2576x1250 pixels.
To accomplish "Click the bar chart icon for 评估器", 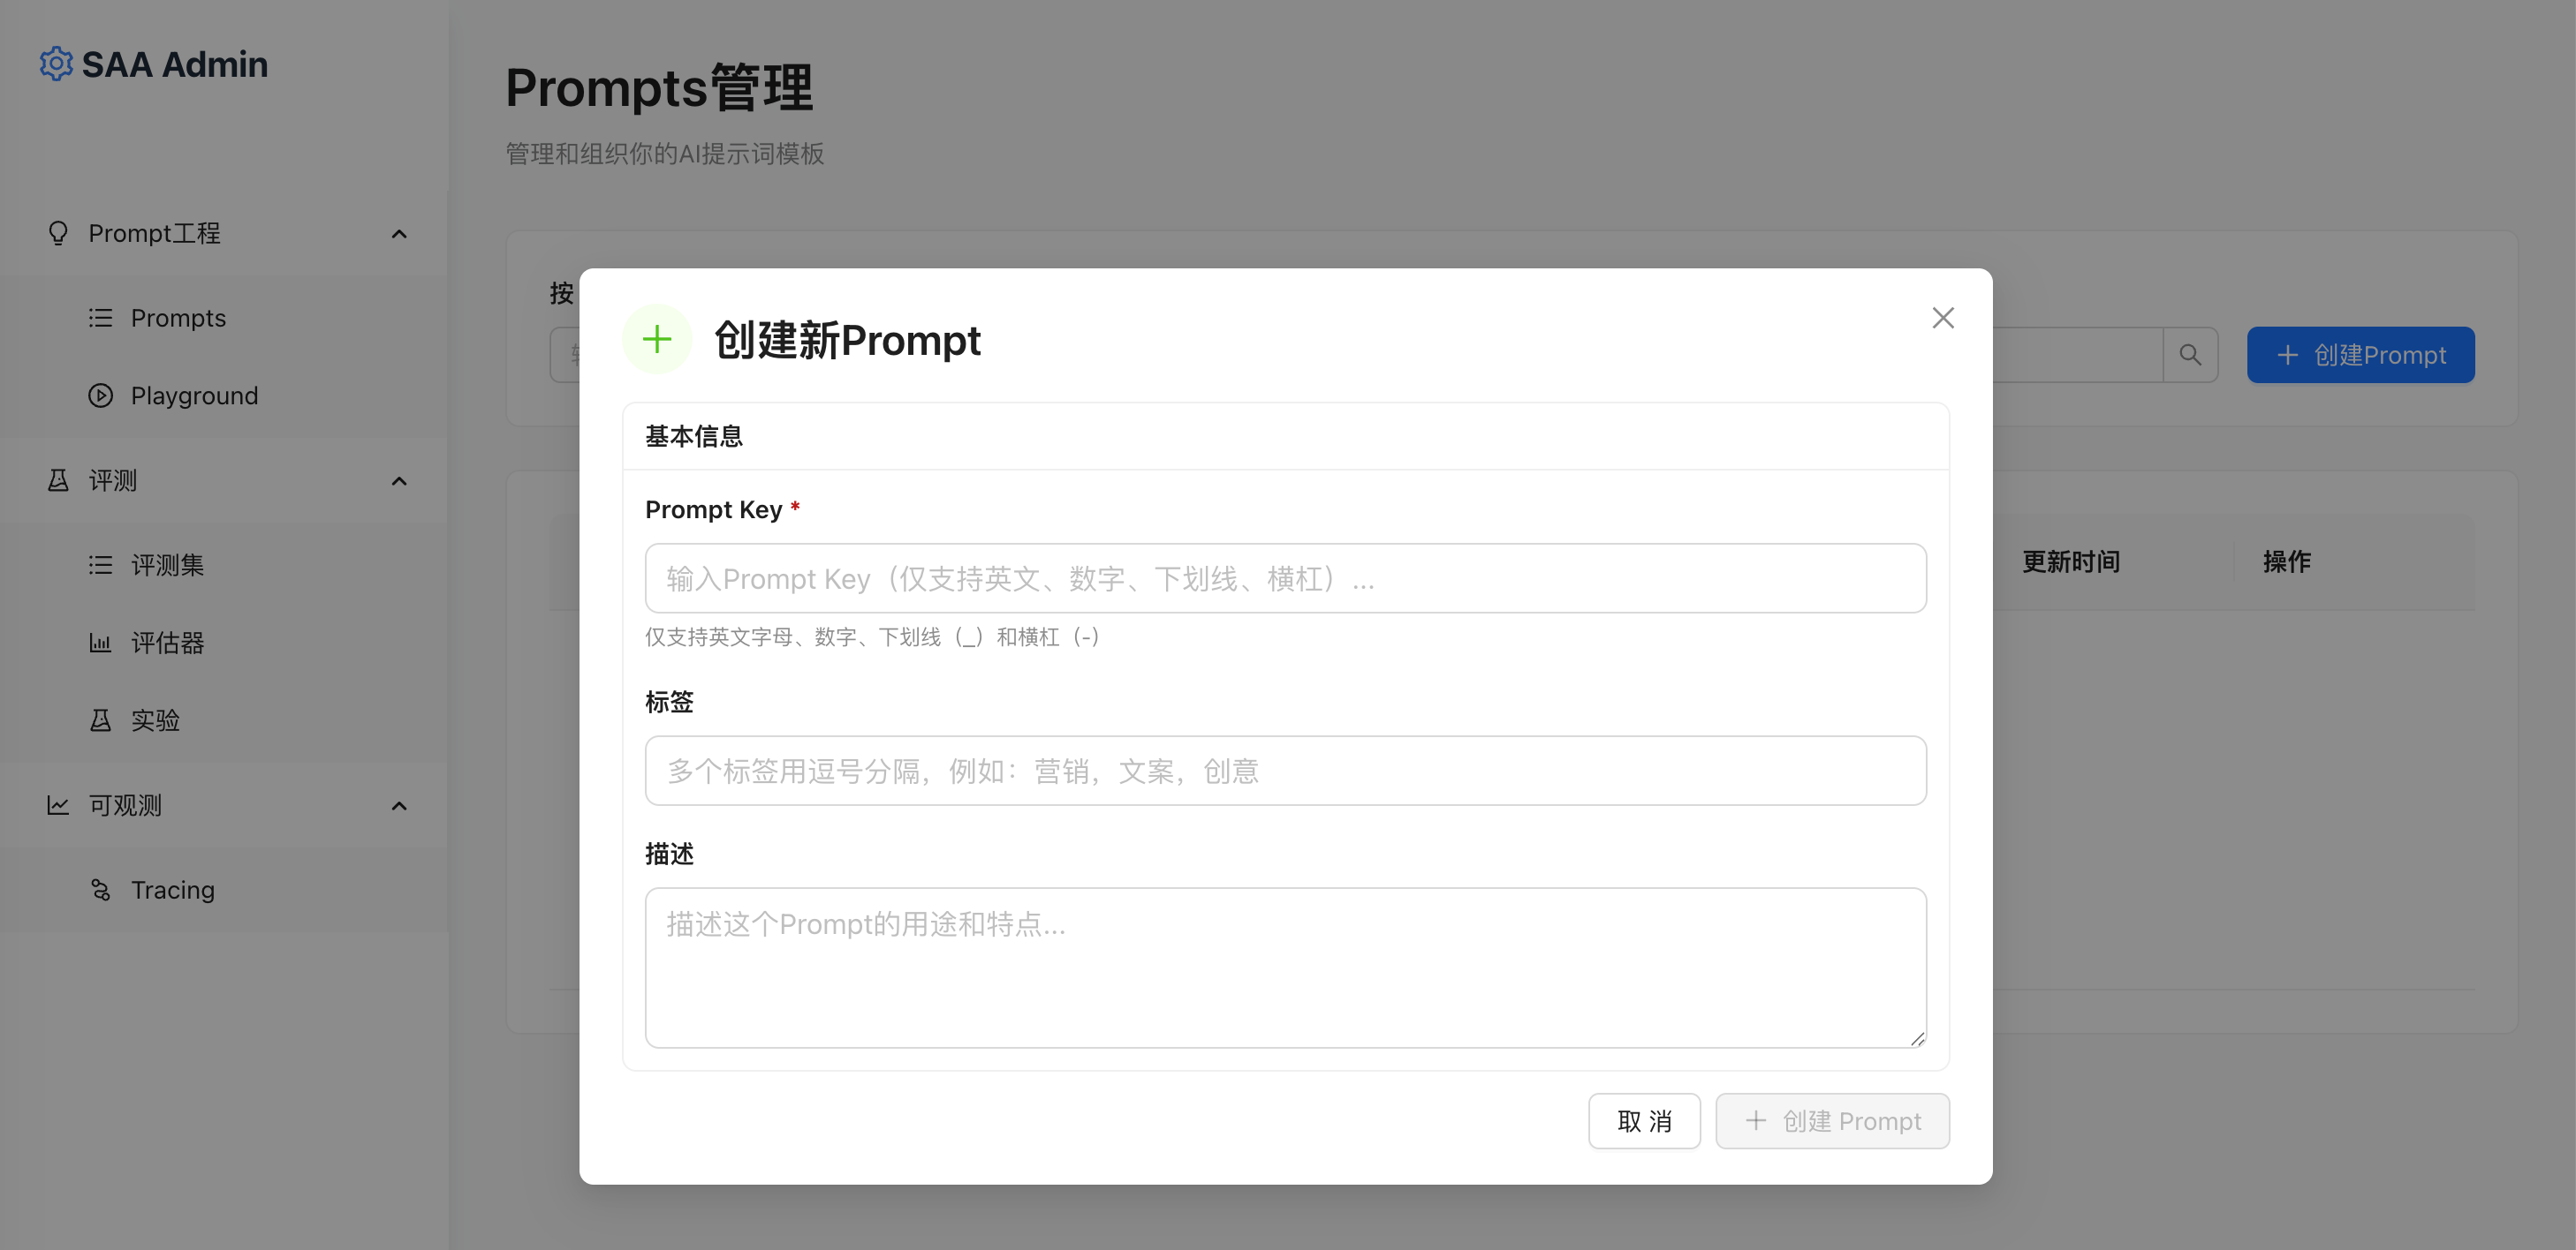I will (x=100, y=643).
